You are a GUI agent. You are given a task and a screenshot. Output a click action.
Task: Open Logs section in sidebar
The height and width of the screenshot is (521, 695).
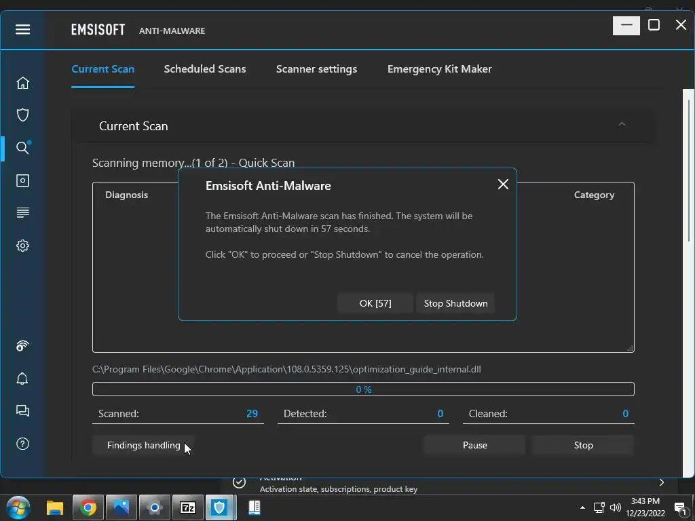coord(22,212)
